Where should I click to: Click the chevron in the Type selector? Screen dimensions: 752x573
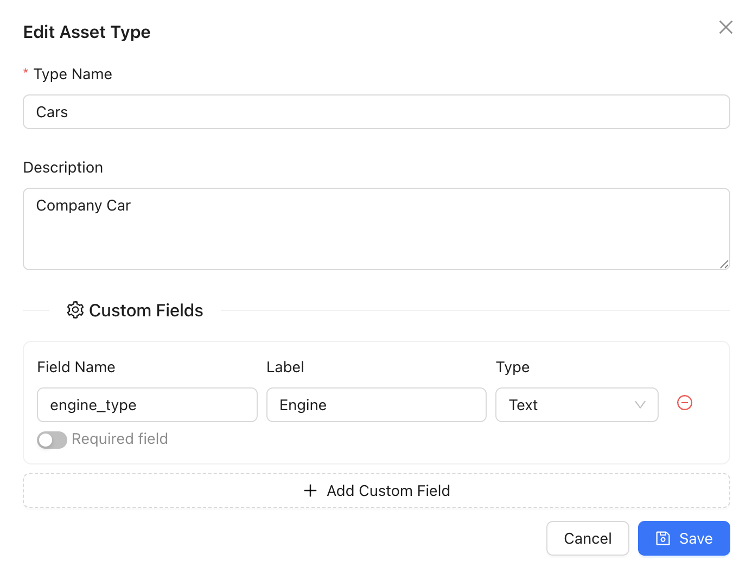click(x=639, y=405)
